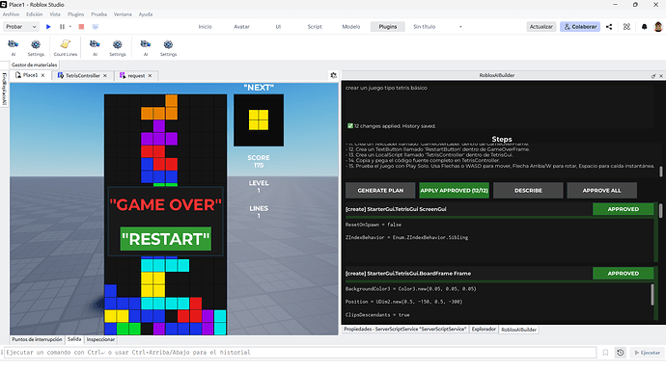Image resolution: width=666 pixels, height=372 pixels.
Task: Close the TetrisController tab
Action: click(105, 75)
